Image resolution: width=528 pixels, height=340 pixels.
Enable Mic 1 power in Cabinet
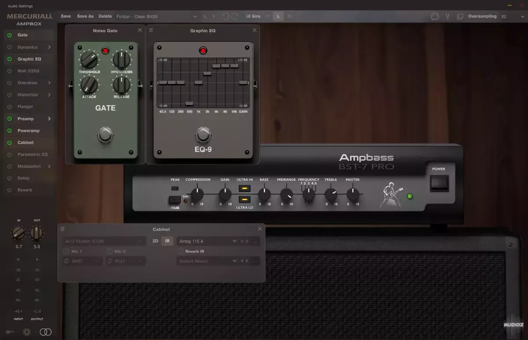pos(66,251)
